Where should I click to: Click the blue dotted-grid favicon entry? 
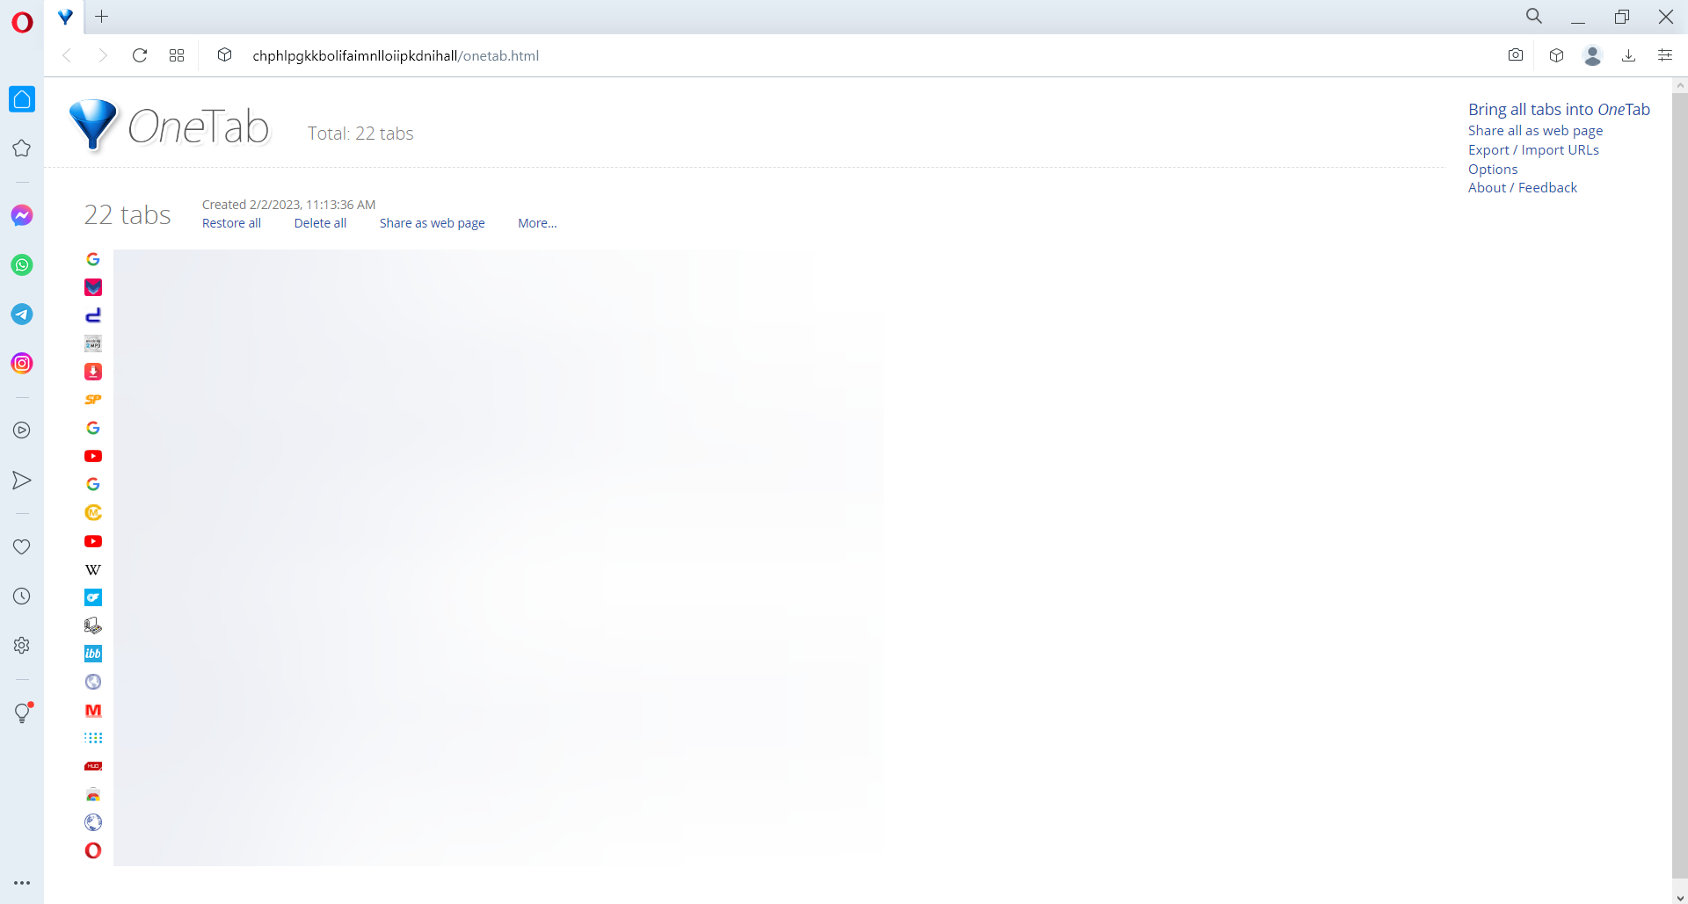tap(93, 738)
